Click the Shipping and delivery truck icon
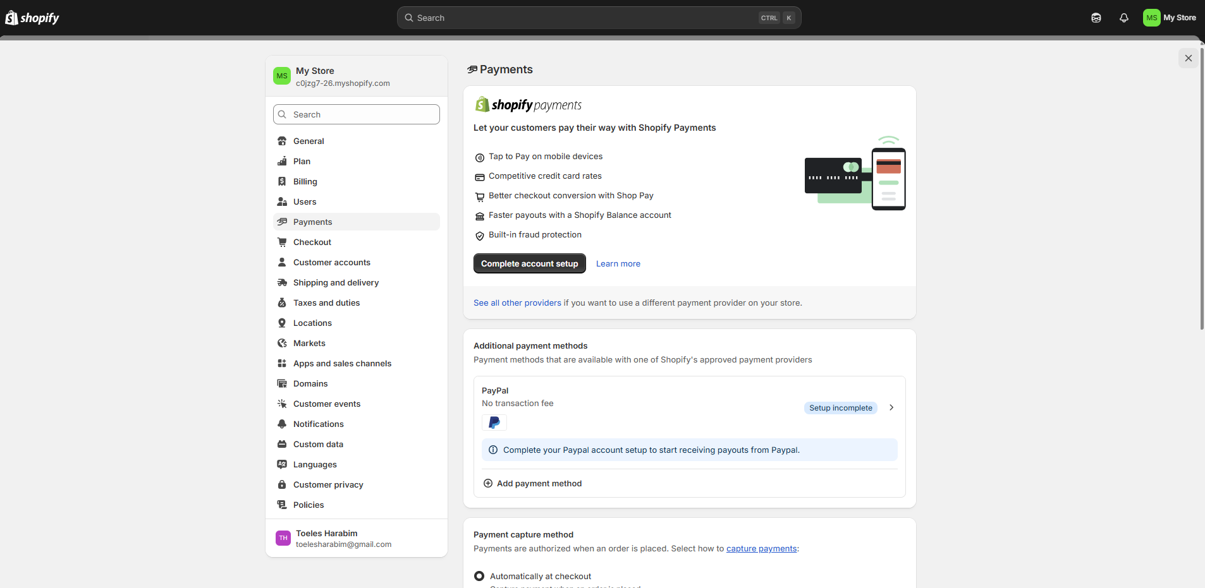The height and width of the screenshot is (588, 1205). click(x=282, y=282)
